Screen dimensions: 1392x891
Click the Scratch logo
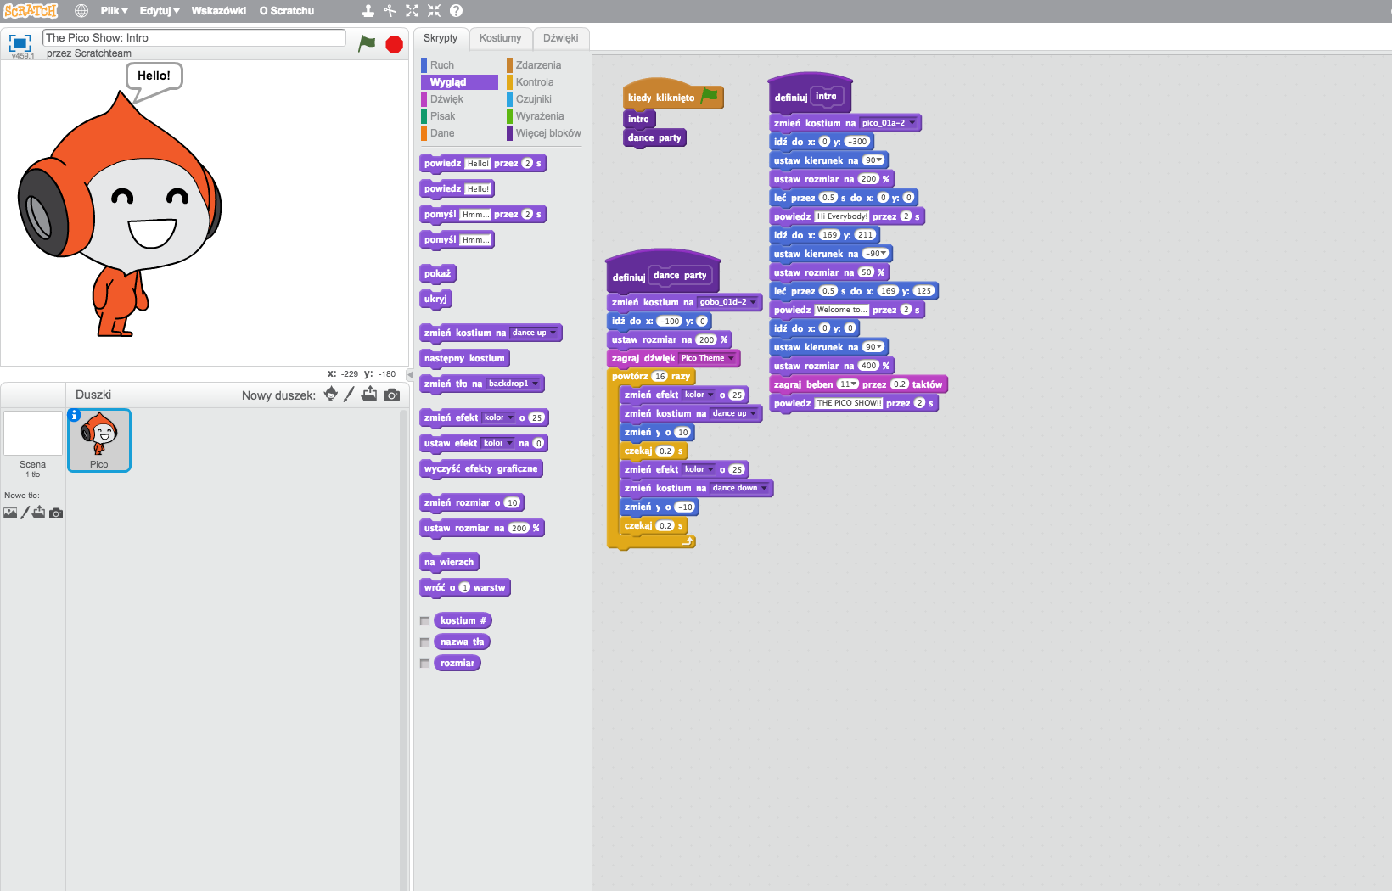click(31, 11)
